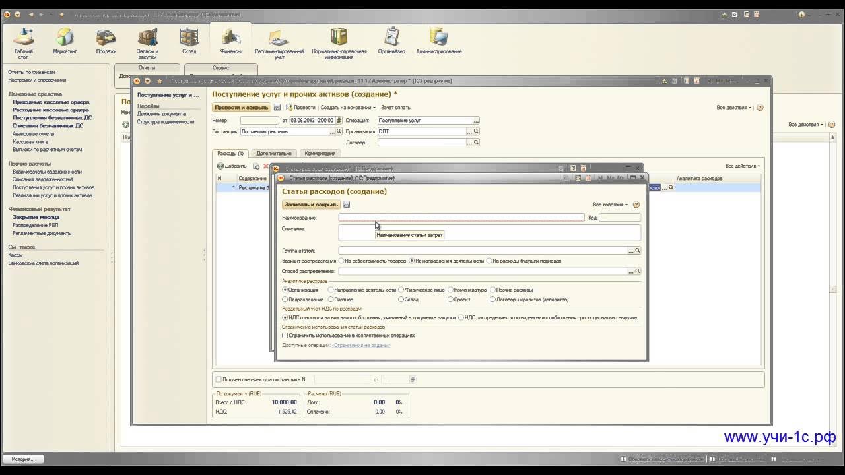This screenshot has width=845, height=475.
Task: Switch to the Комментарий tab
Action: click(320, 153)
